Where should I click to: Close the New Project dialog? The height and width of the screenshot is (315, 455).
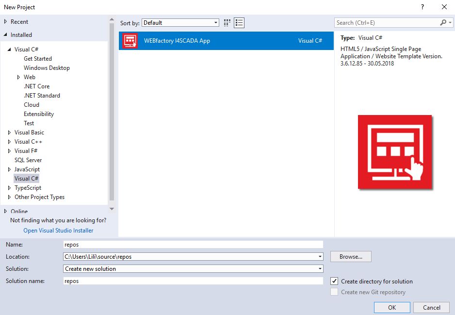[x=444, y=7]
